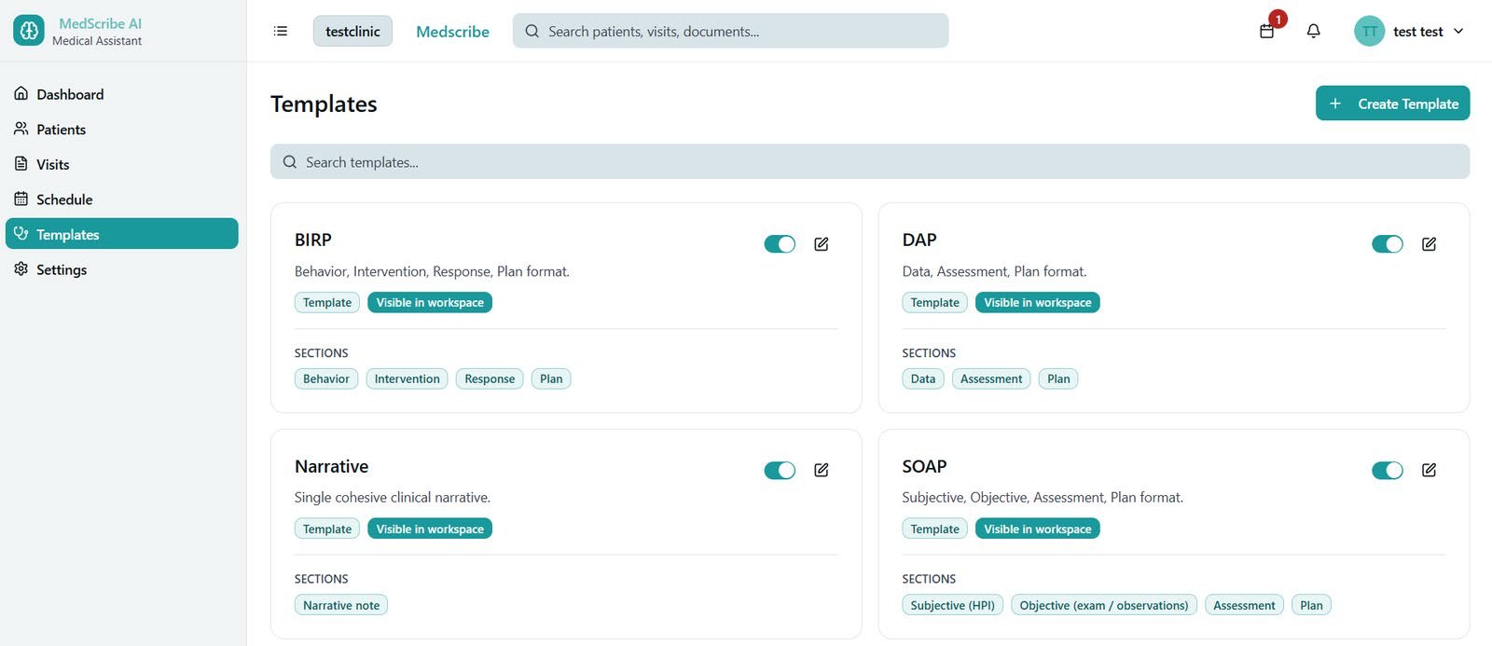Toggle the sidebar list icon

(x=281, y=31)
